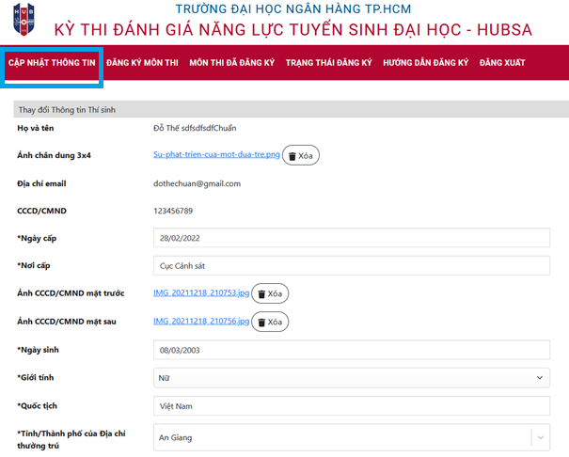569x457 pixels.
Task: Open MÔN THI ĐÃ ĐĂNG KÝ page
Action: pyautogui.click(x=231, y=63)
